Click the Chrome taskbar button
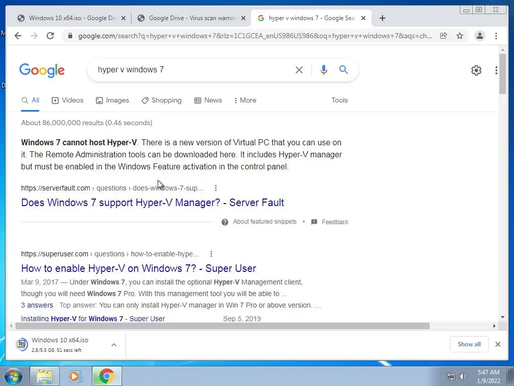The image size is (514, 386). point(106,376)
